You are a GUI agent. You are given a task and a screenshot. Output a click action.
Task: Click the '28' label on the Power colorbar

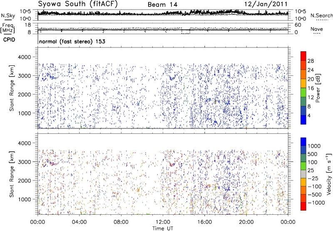click(311, 61)
